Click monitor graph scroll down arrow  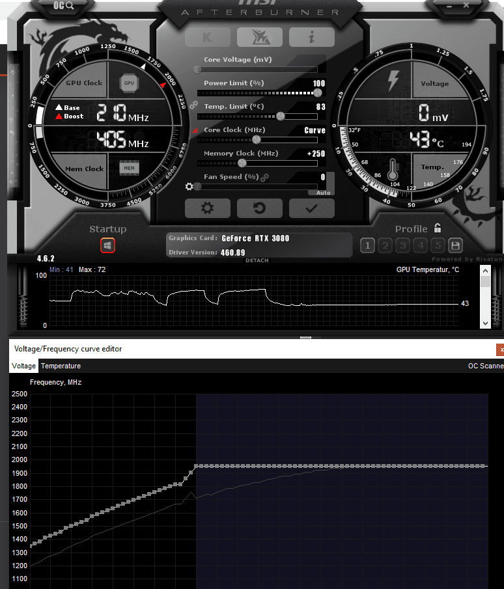(485, 323)
